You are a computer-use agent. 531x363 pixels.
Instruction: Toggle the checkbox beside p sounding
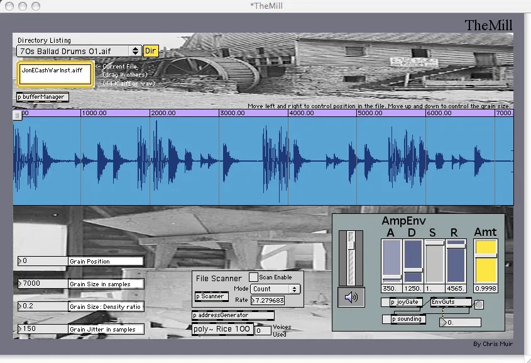[x=386, y=319]
